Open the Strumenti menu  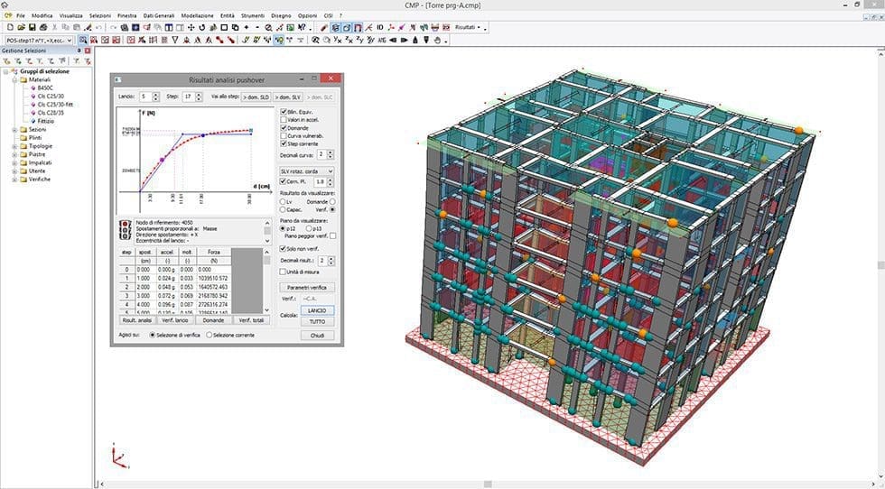[252, 15]
